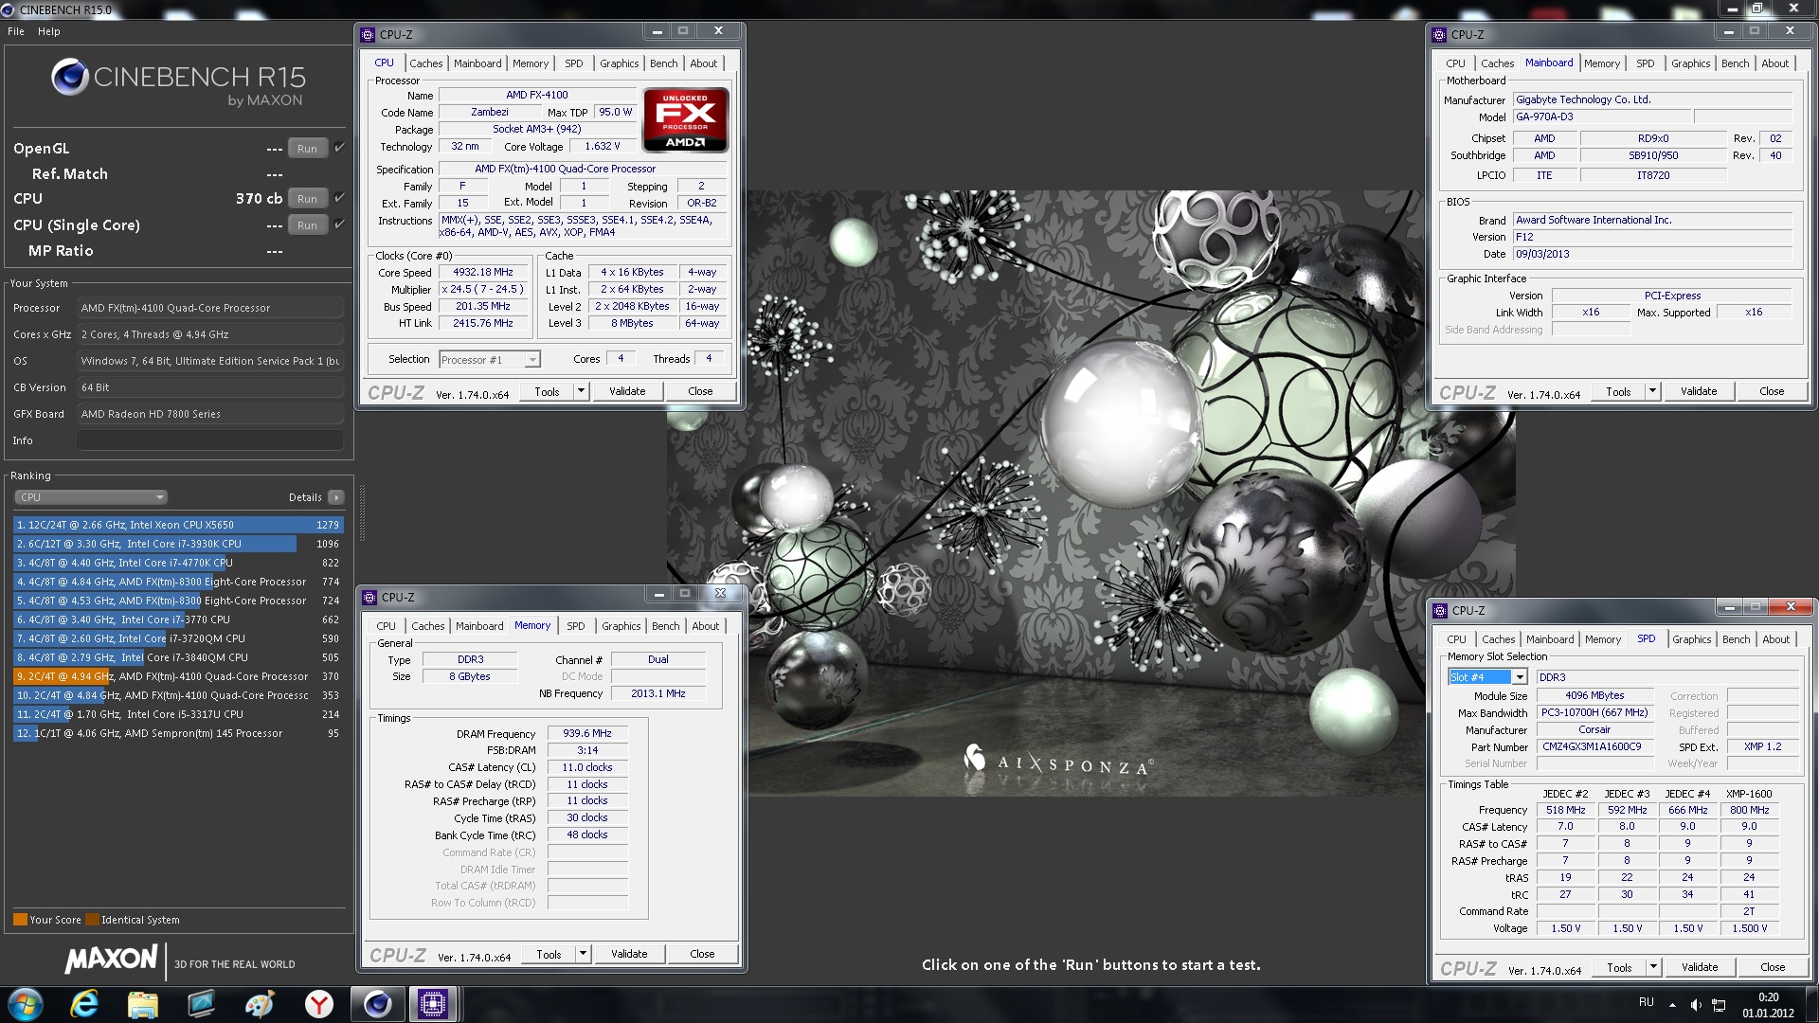This screenshot has width=1819, height=1023.
Task: Open SPD tab in the Memory CPU-Z window
Action: point(575,626)
